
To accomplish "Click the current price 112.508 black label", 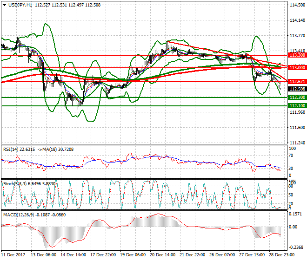I will (297, 89).
